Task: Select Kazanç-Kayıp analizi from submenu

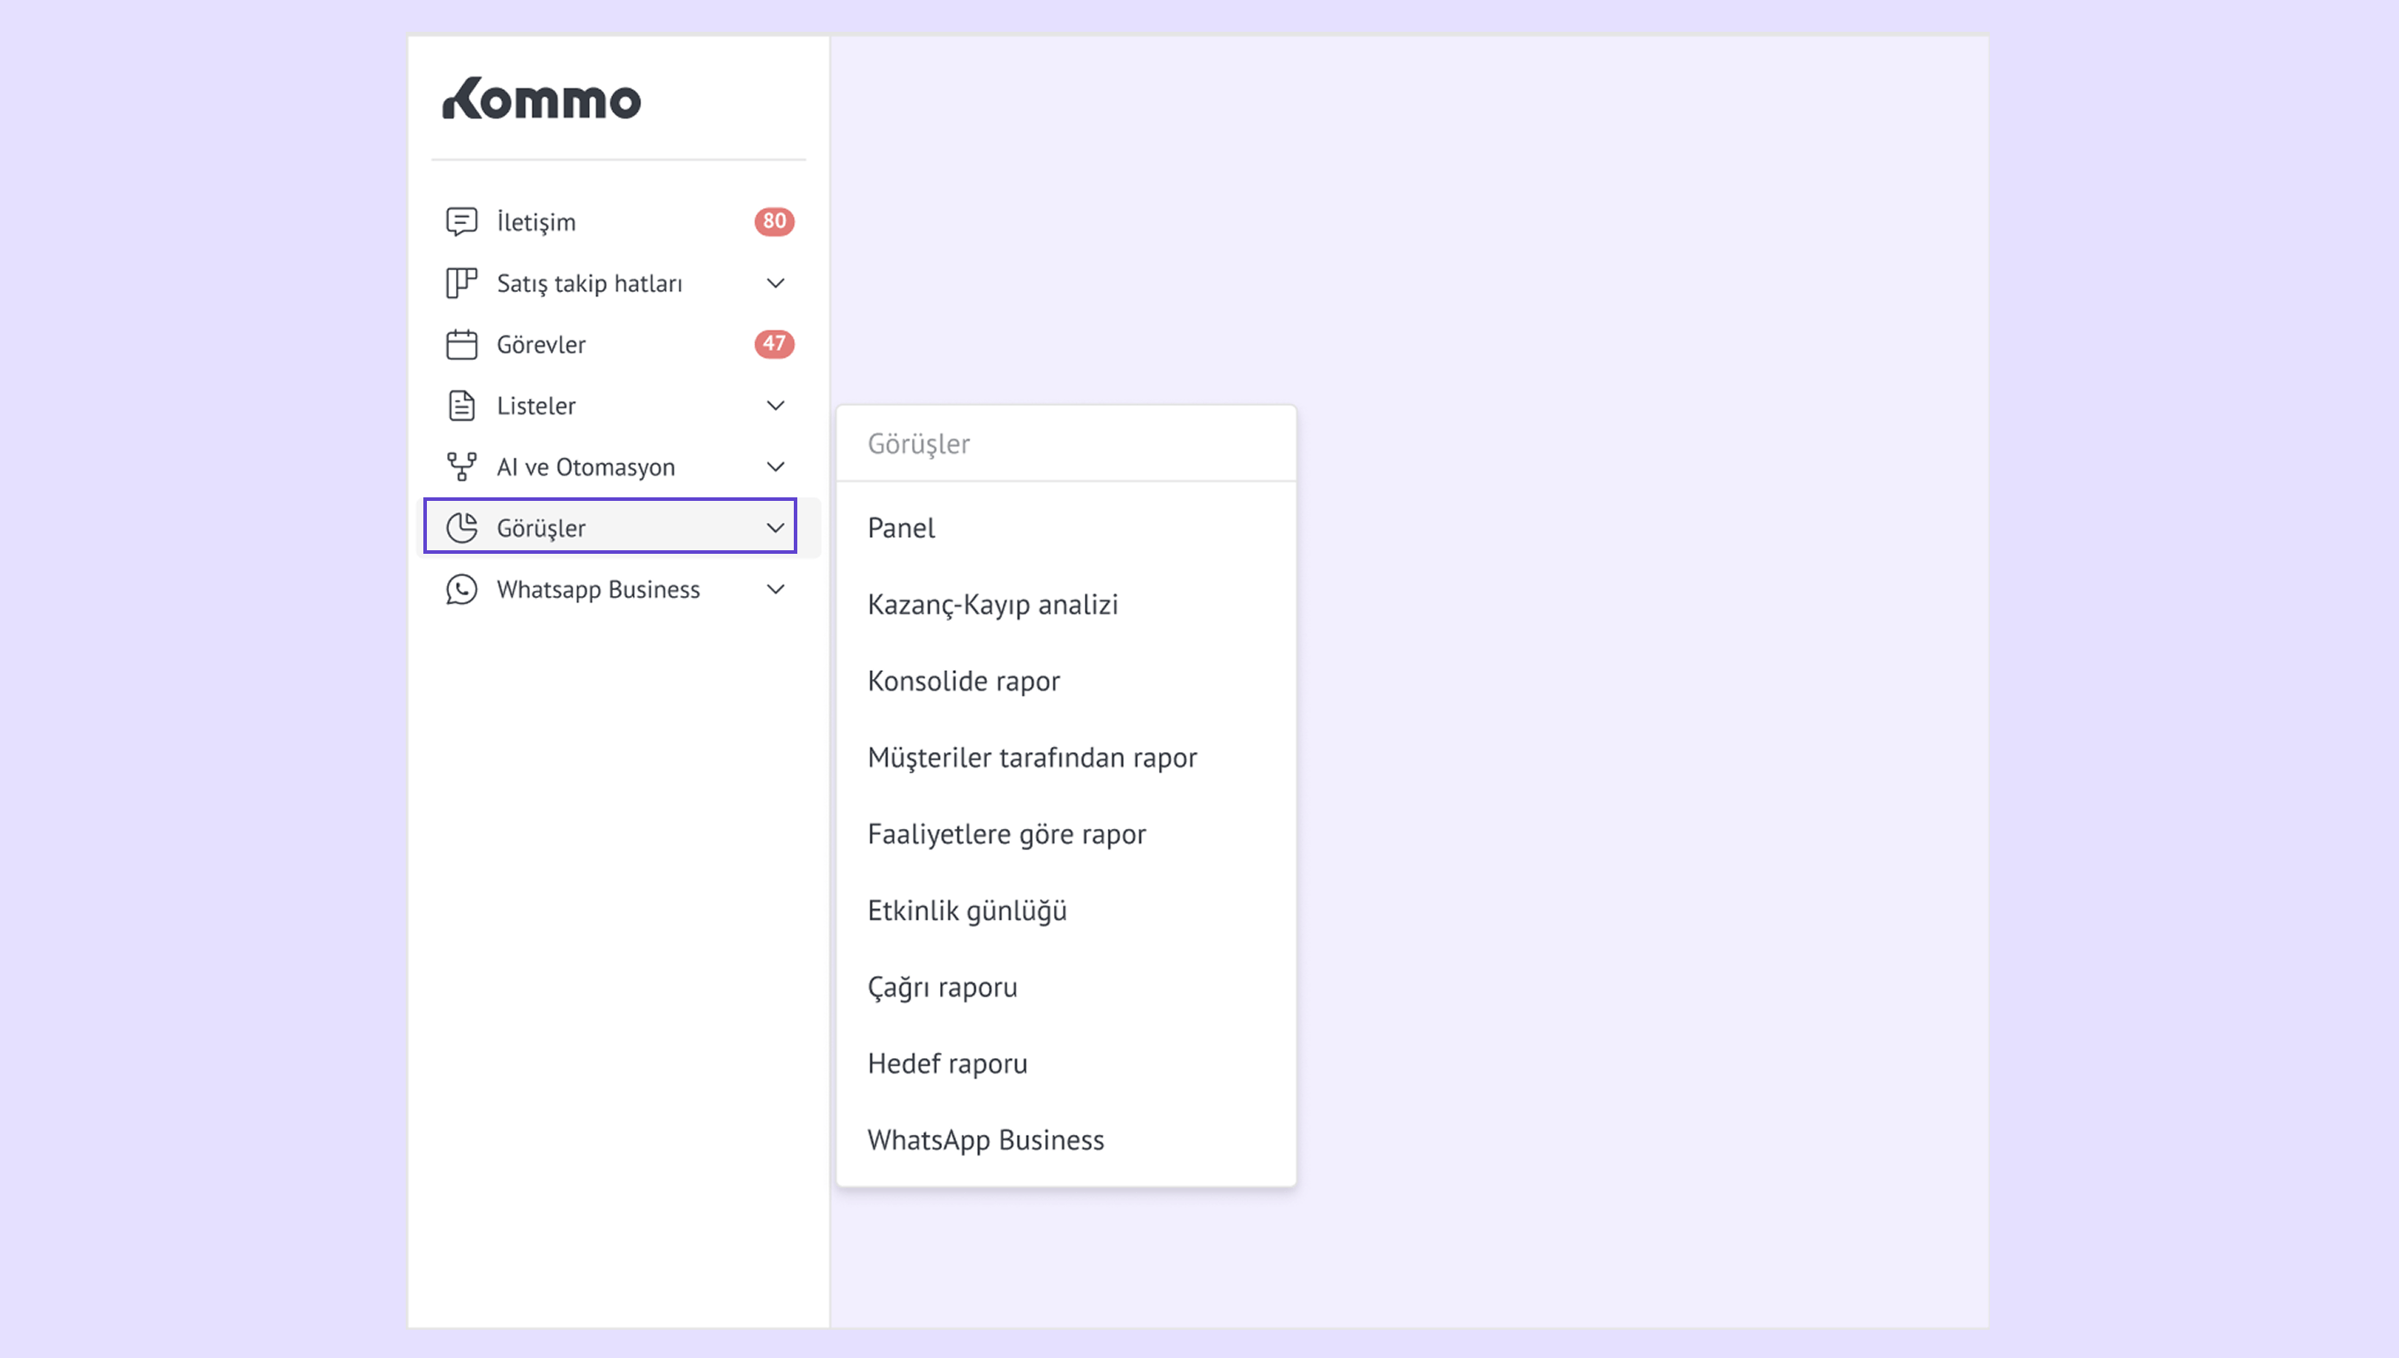Action: click(x=992, y=604)
